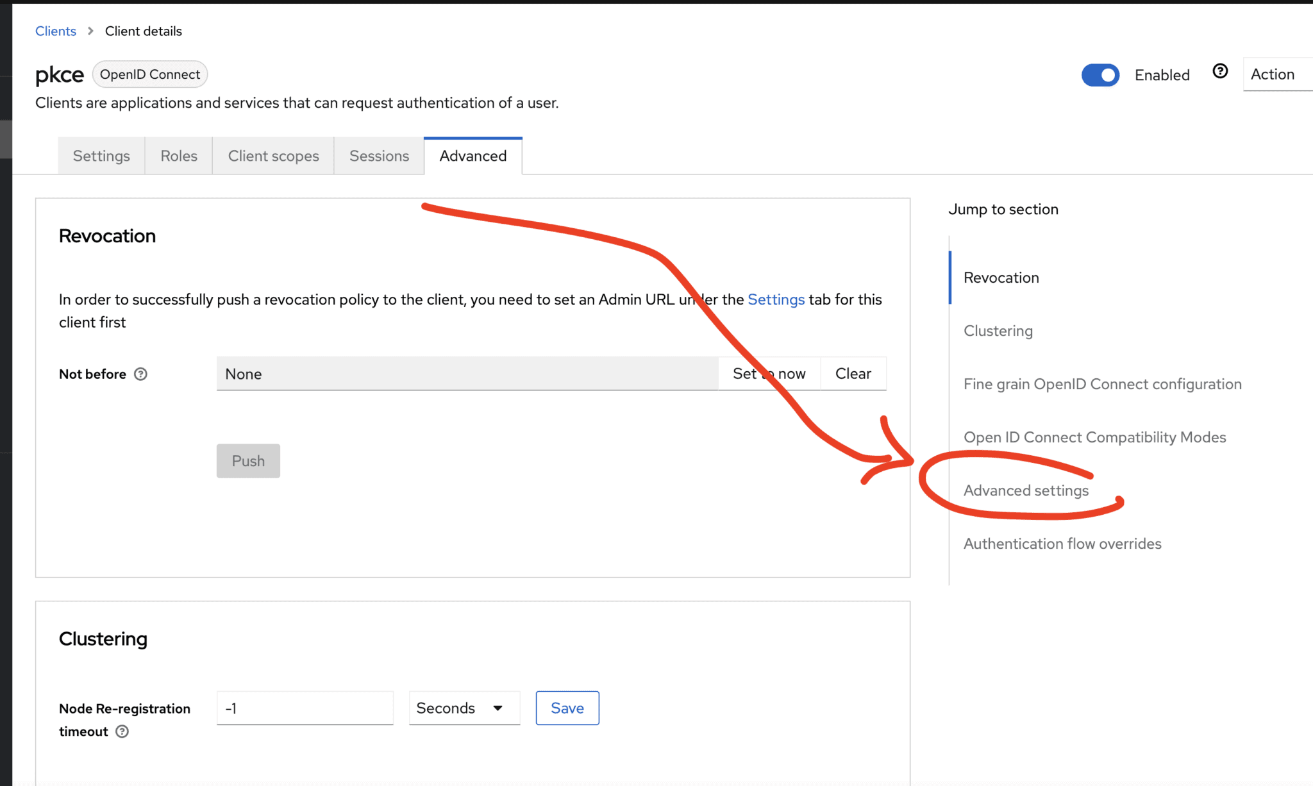Switch to the Settings tab
The width and height of the screenshot is (1313, 786).
pos(101,155)
